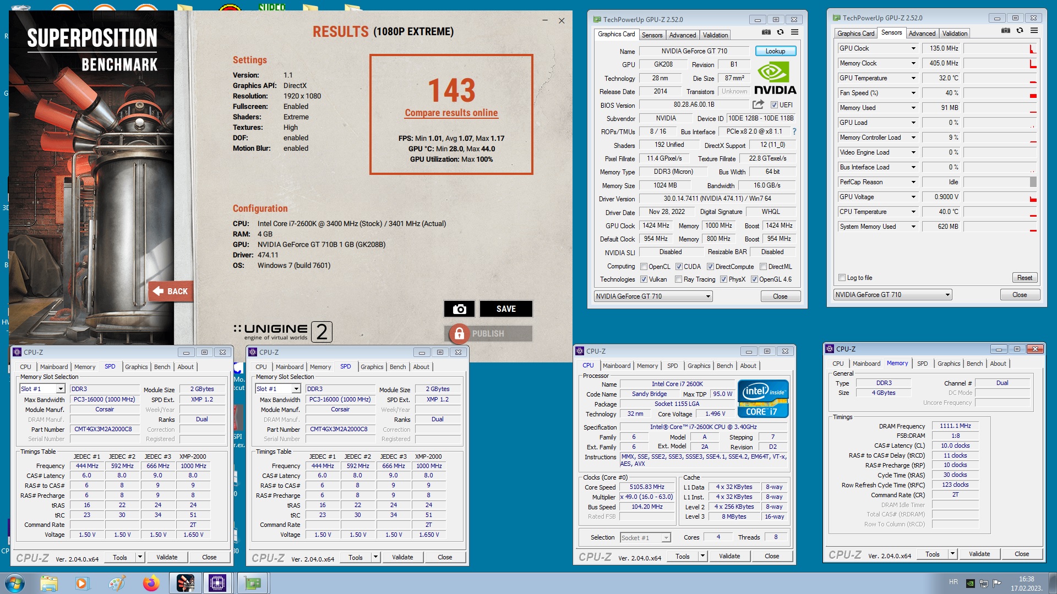Click Reset button in GPU-Z Sensors window

[x=1025, y=278]
